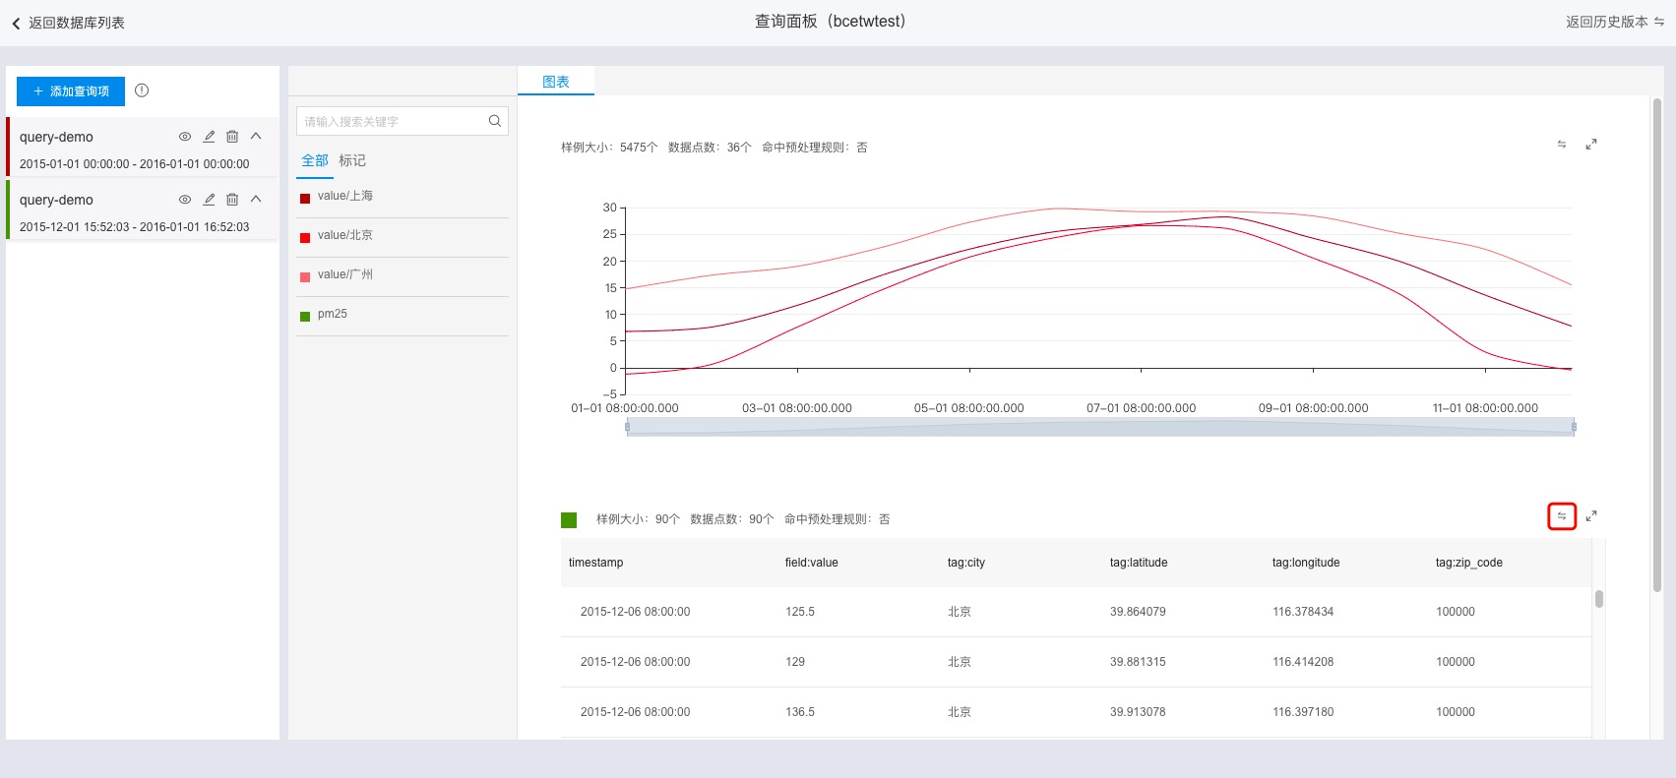Select the cell with value 125.5
The height and width of the screenshot is (778, 1676).
(800, 612)
